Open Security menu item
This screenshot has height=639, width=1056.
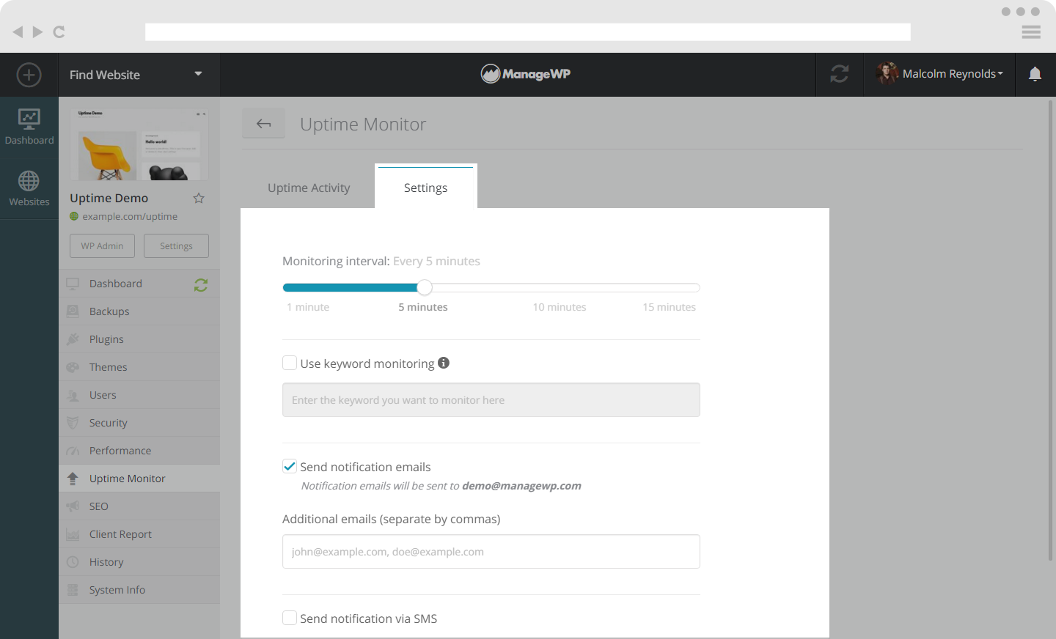(x=139, y=423)
